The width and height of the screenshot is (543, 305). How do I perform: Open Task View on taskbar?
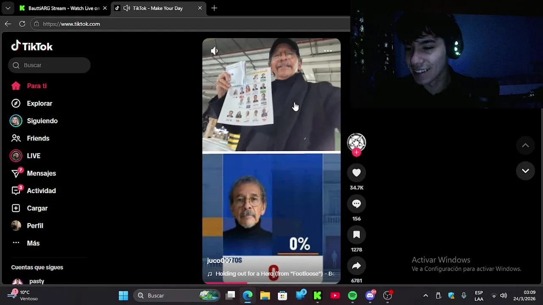[x=230, y=295]
